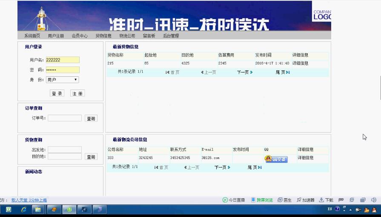The height and width of the screenshot is (217, 381).
Task: Focus the 目的地 destination search field
Action: (65, 156)
